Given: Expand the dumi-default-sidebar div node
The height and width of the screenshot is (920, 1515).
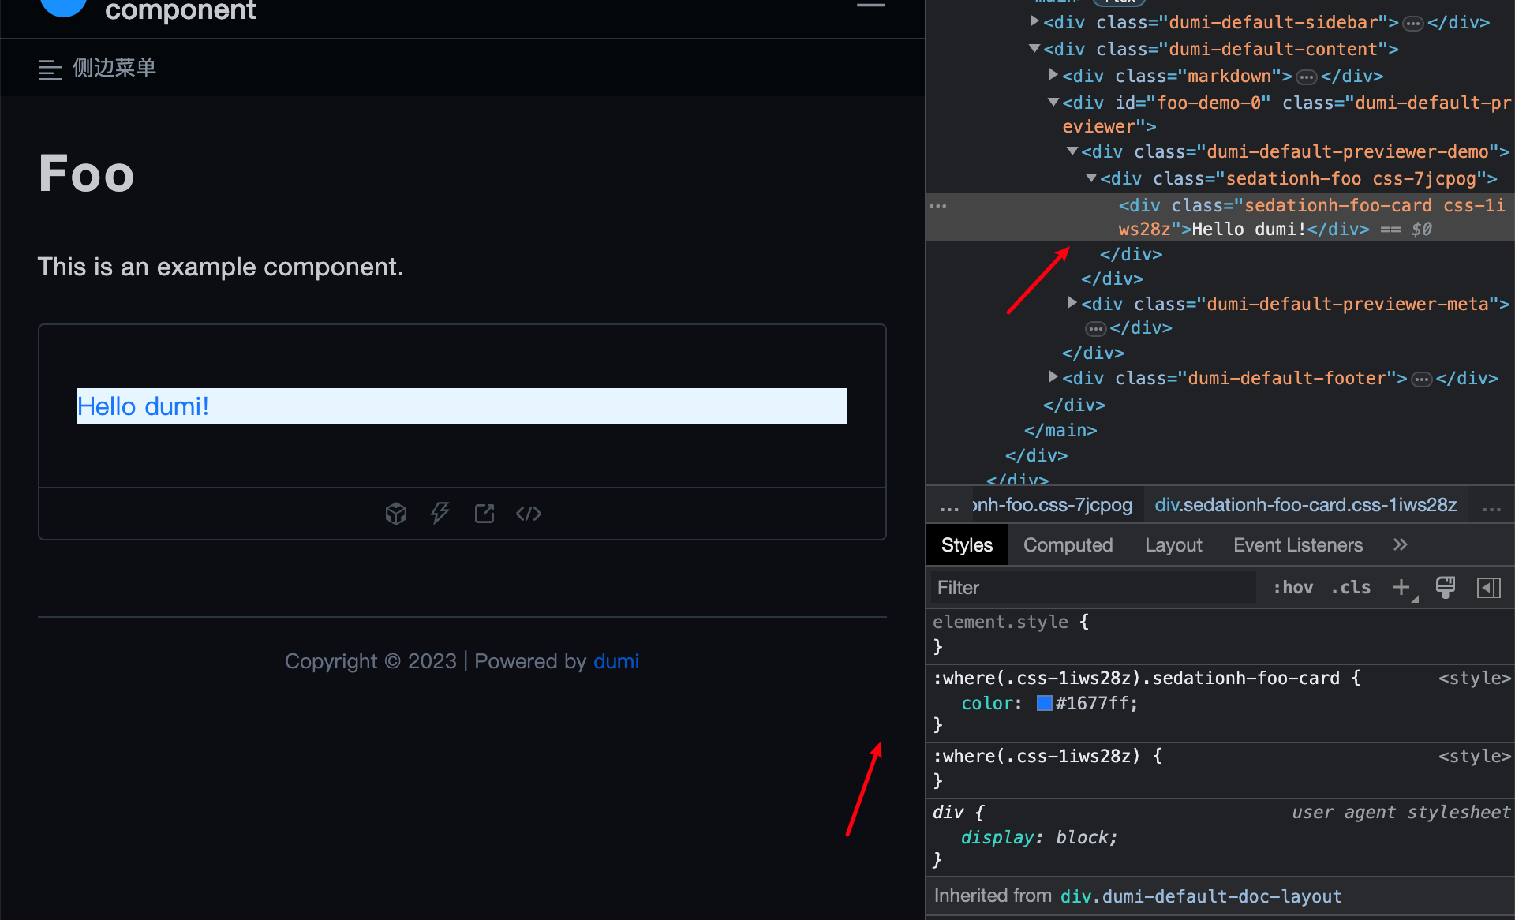Looking at the screenshot, I should 1034,21.
